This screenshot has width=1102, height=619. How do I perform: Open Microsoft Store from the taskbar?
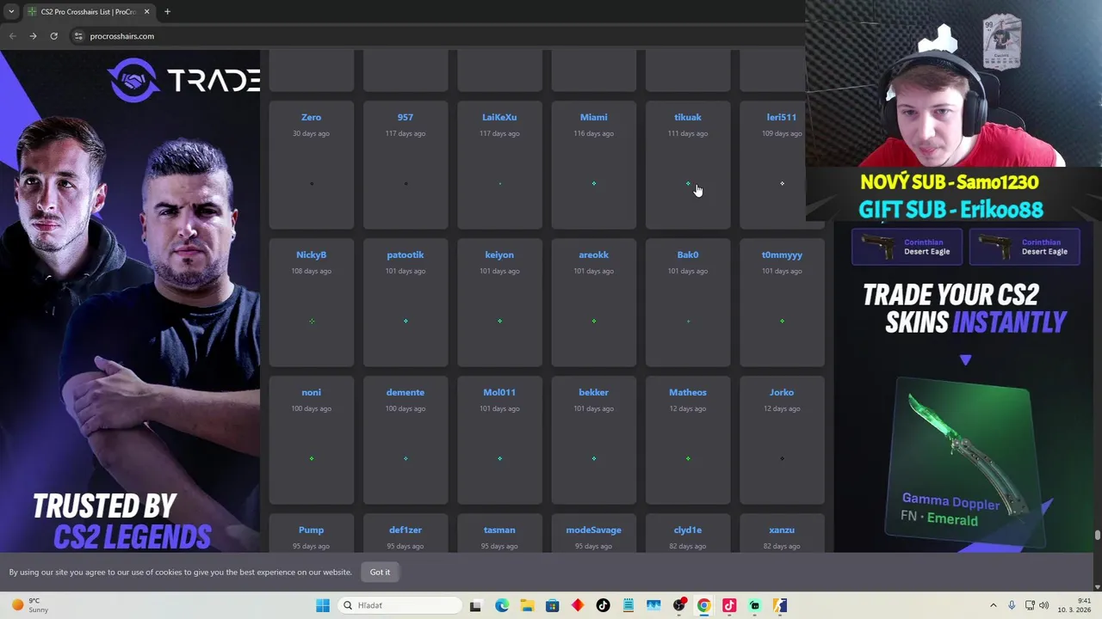(x=553, y=605)
